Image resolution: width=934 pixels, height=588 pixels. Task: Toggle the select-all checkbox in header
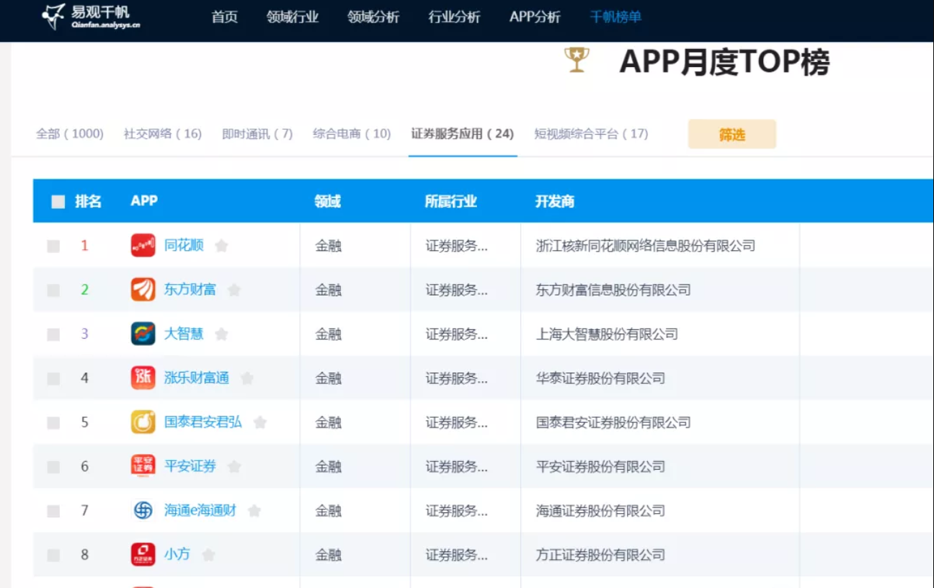(58, 202)
